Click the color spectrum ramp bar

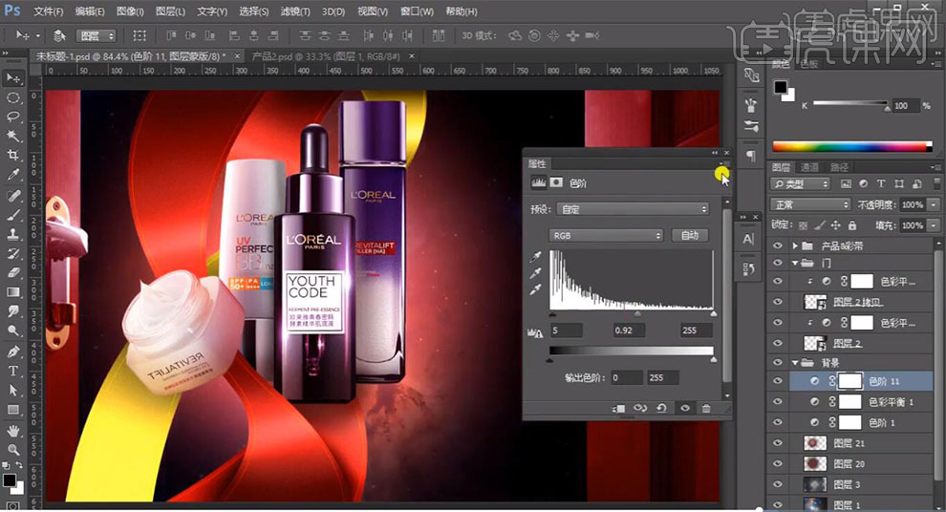tap(850, 146)
